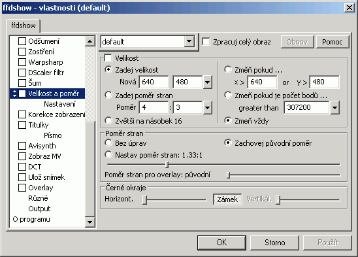Viewport: 358px width, 257px height.
Task: Open the greater than value dropdown
Action: pos(334,107)
